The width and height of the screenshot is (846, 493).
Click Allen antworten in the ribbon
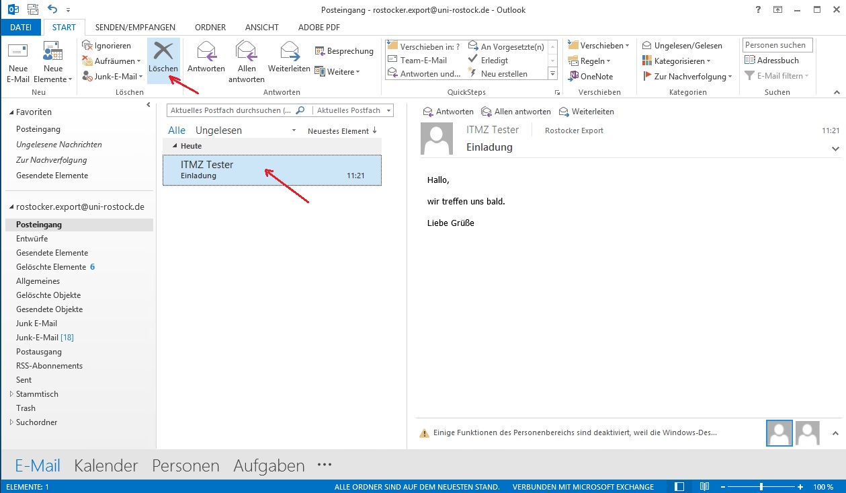[247, 62]
